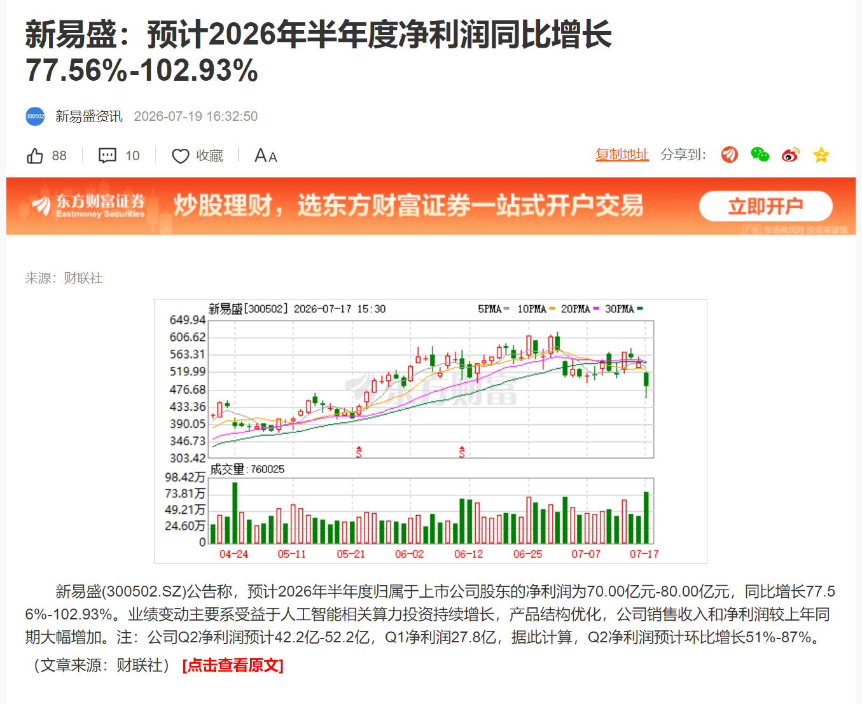Click the 07-17 date label on chart axis
Viewport: 862px width, 704px height.
[x=644, y=554]
